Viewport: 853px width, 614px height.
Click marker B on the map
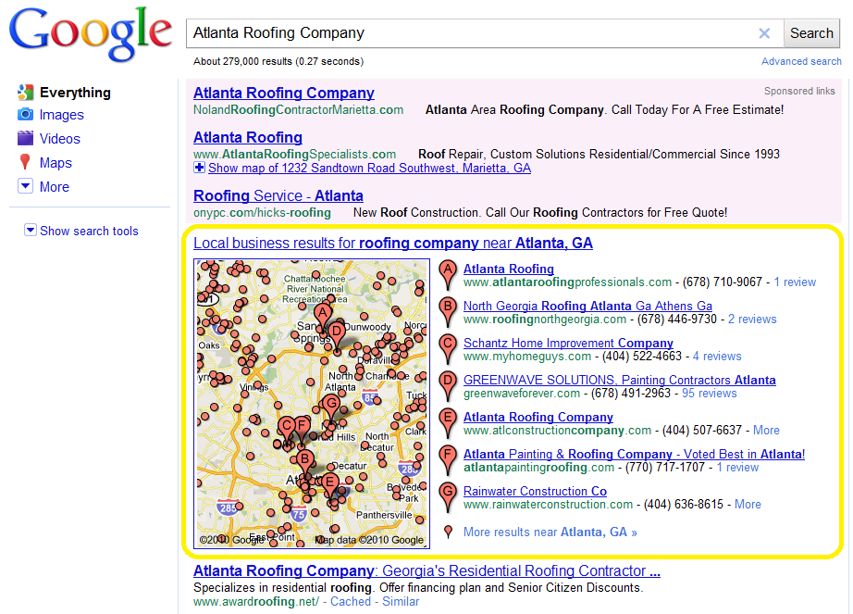pos(304,461)
